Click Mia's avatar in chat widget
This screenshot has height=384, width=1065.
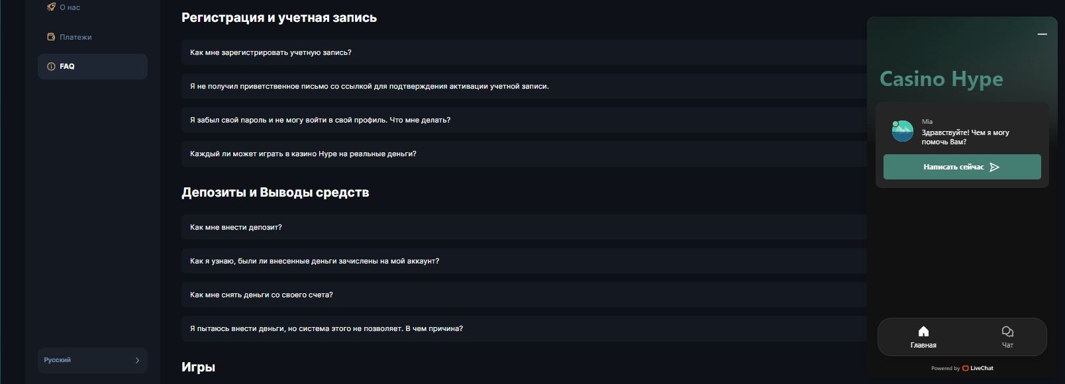click(902, 131)
